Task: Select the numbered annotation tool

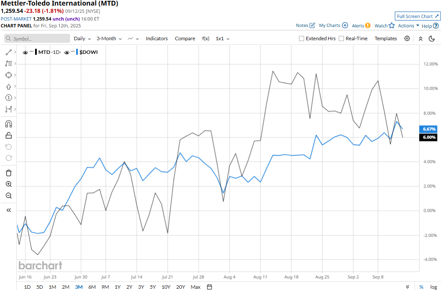Action: pos(9,98)
